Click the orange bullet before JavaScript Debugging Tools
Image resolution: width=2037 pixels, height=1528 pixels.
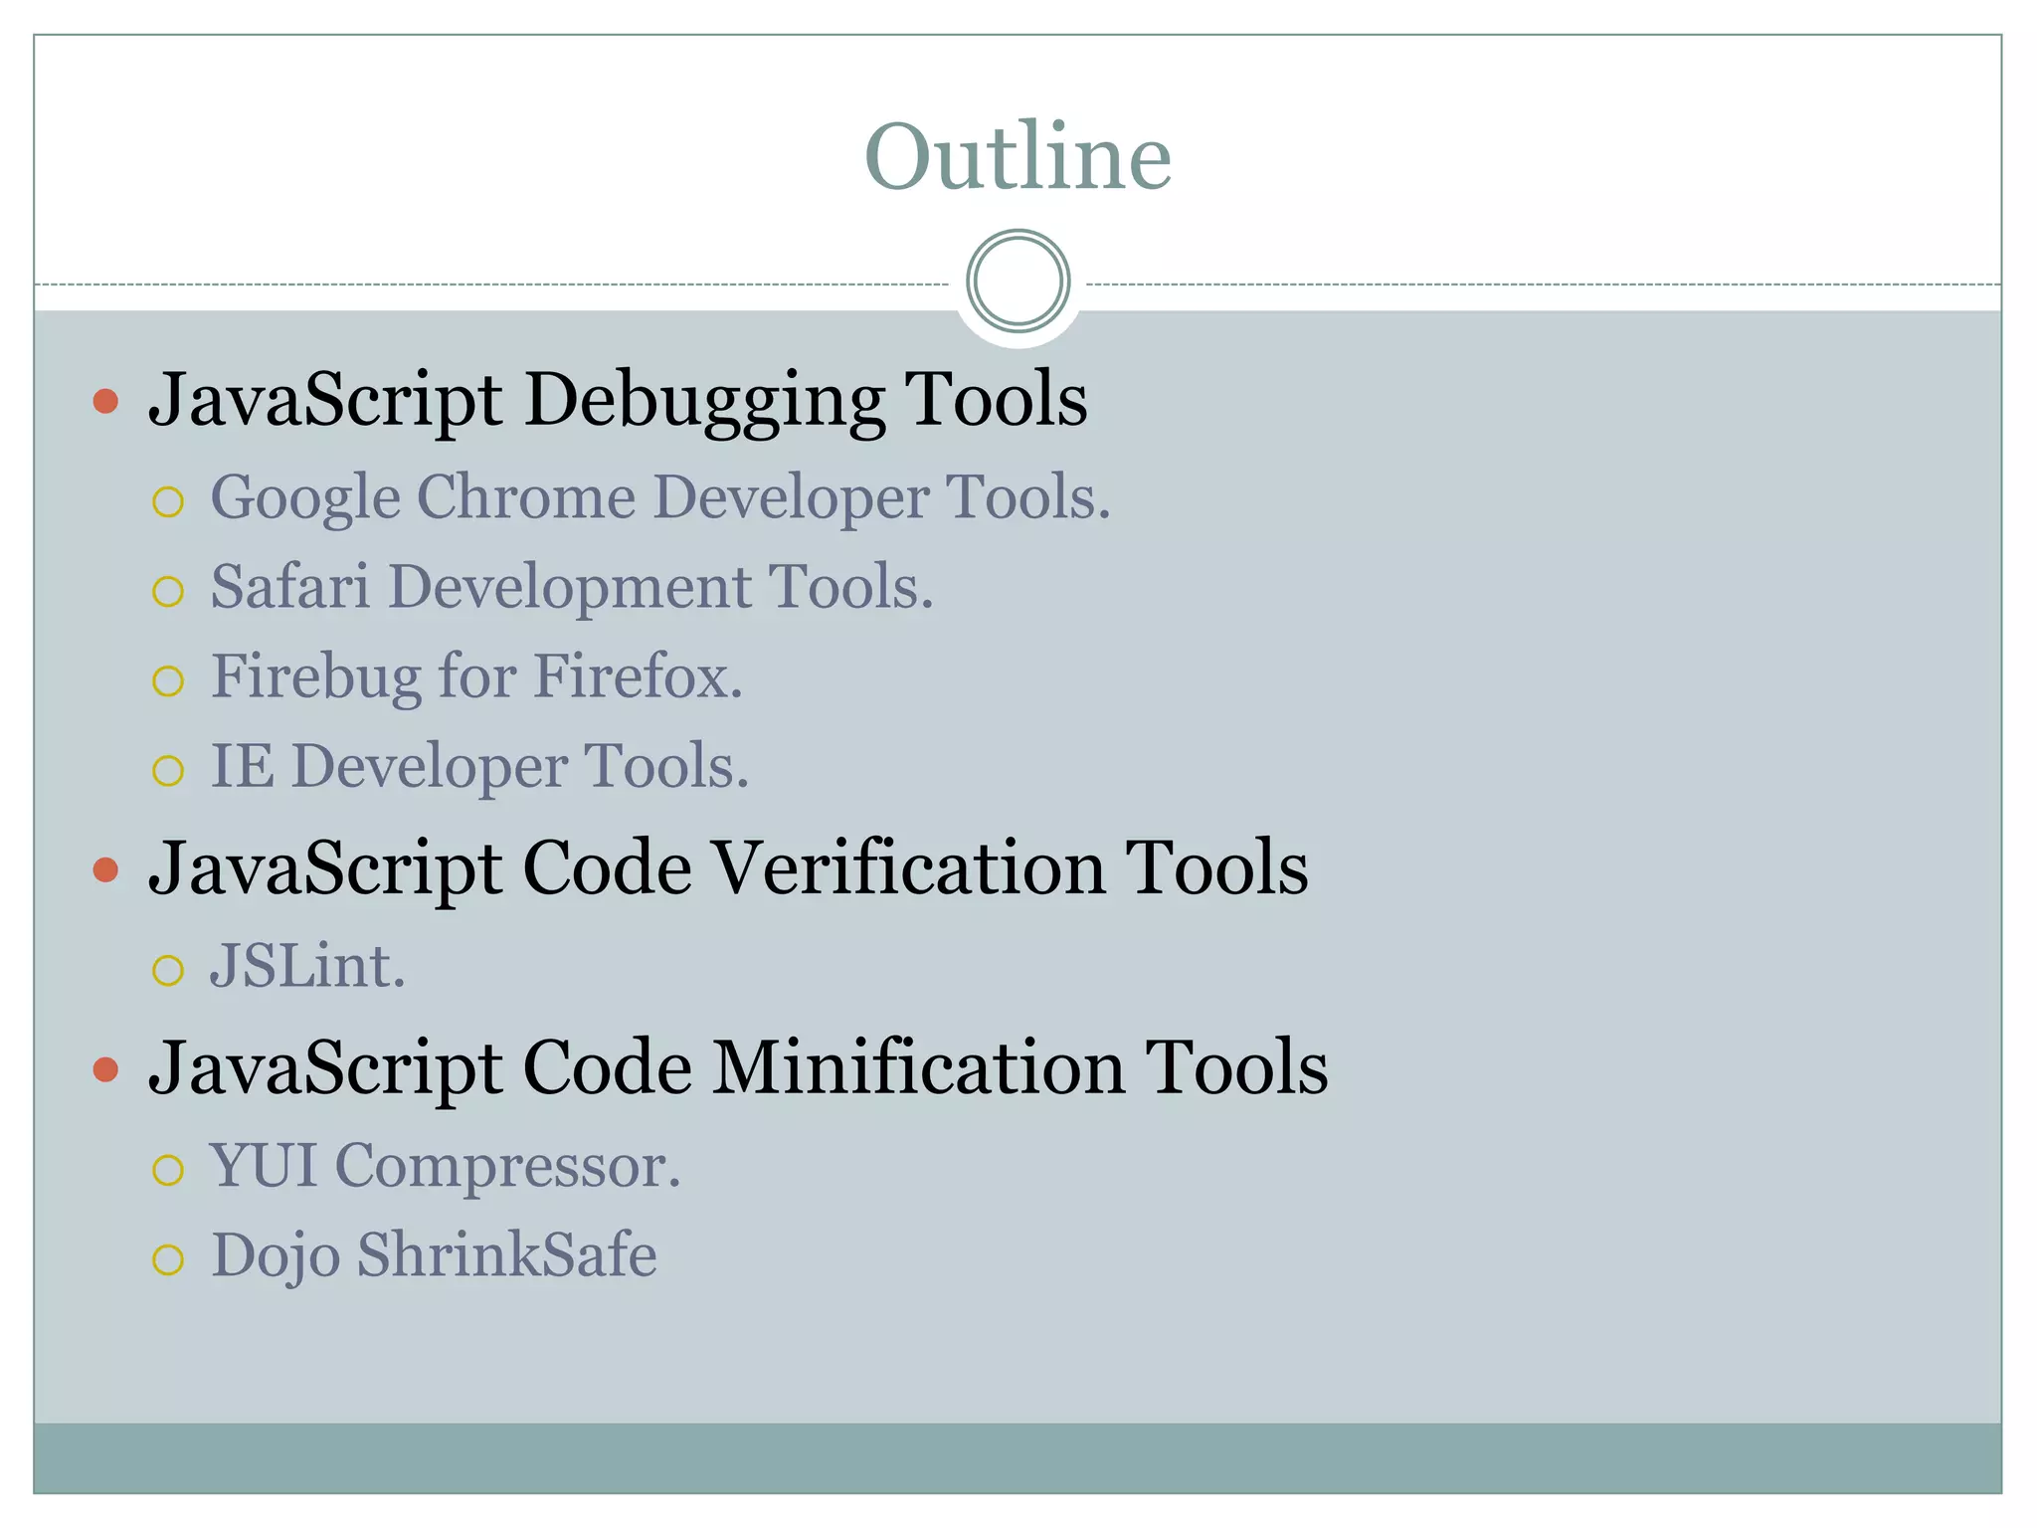point(105,402)
